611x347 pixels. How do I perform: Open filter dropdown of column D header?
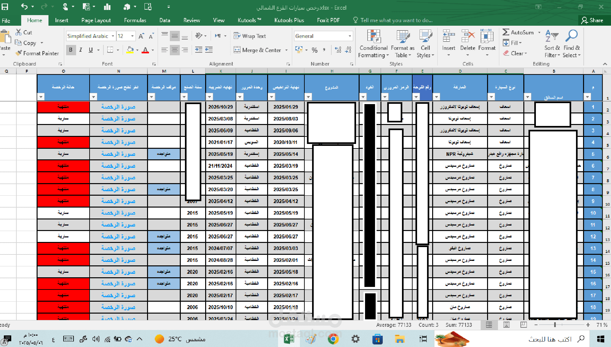click(x=436, y=97)
